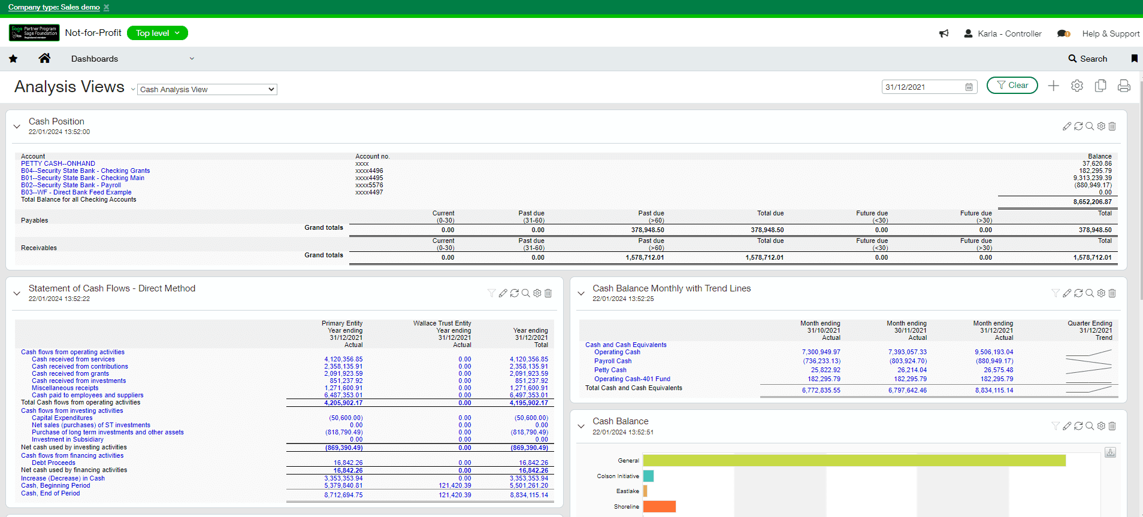Delete the Cash Balance chart panel

point(1112,426)
